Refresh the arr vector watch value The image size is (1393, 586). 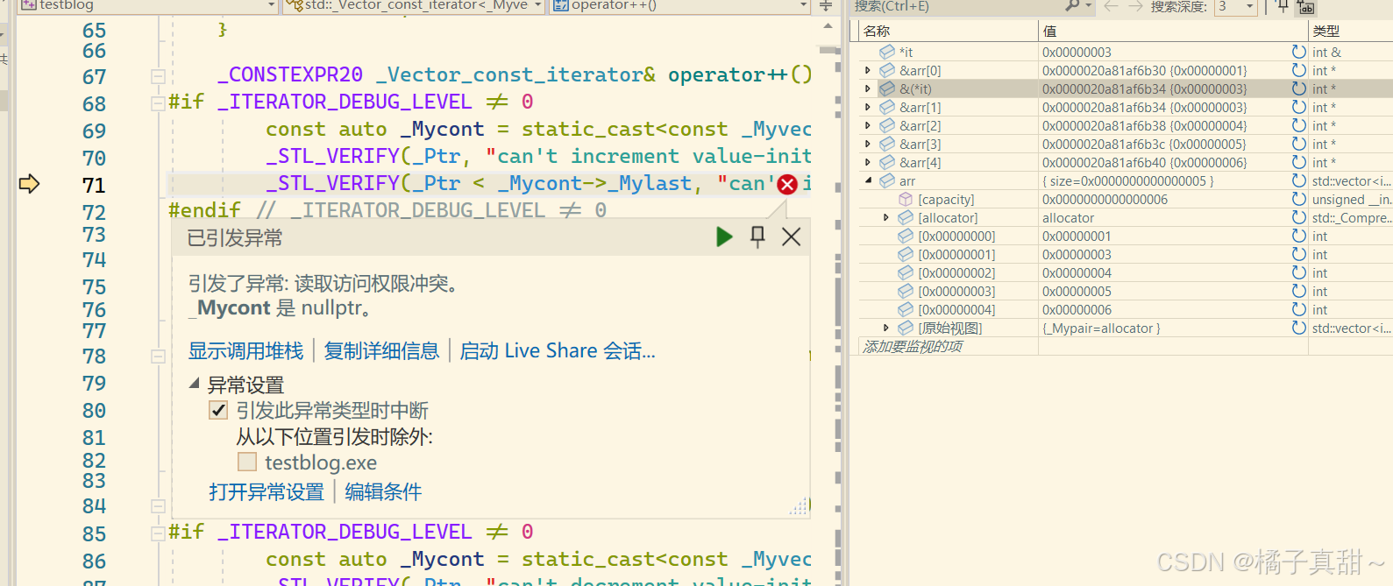(1298, 180)
